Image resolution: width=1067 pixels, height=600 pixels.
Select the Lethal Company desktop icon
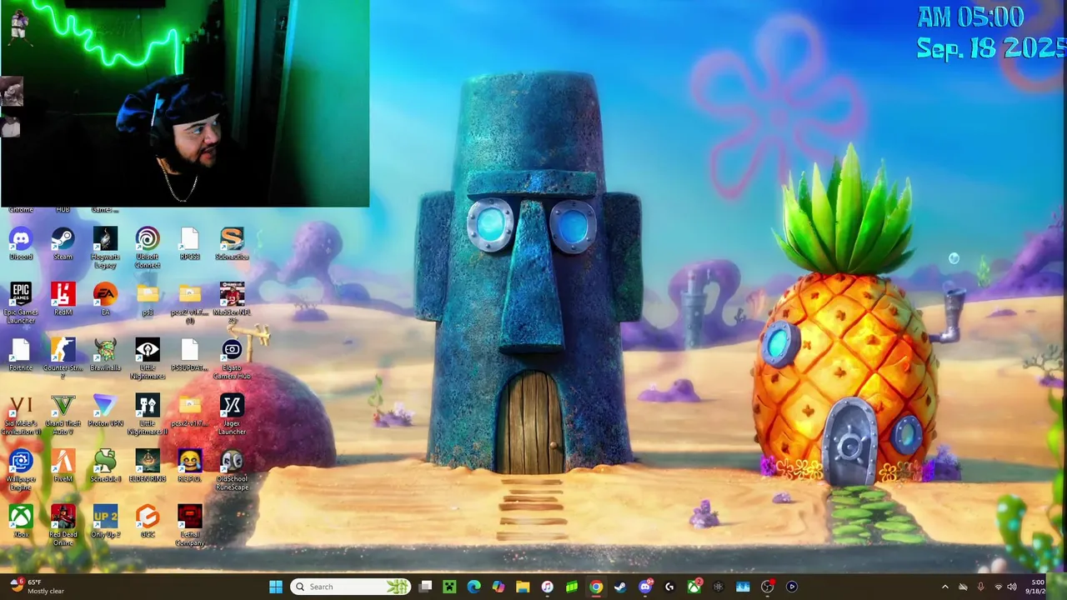[x=189, y=527]
